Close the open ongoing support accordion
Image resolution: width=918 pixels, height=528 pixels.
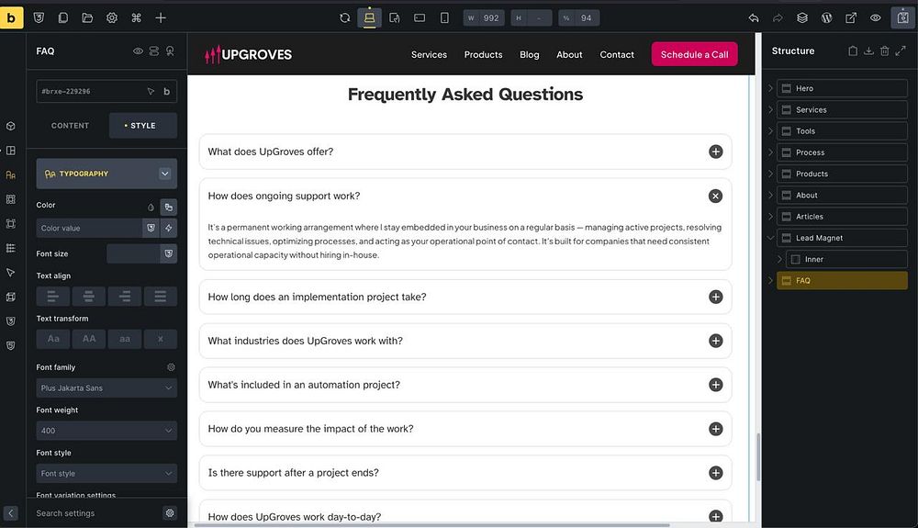click(x=715, y=197)
